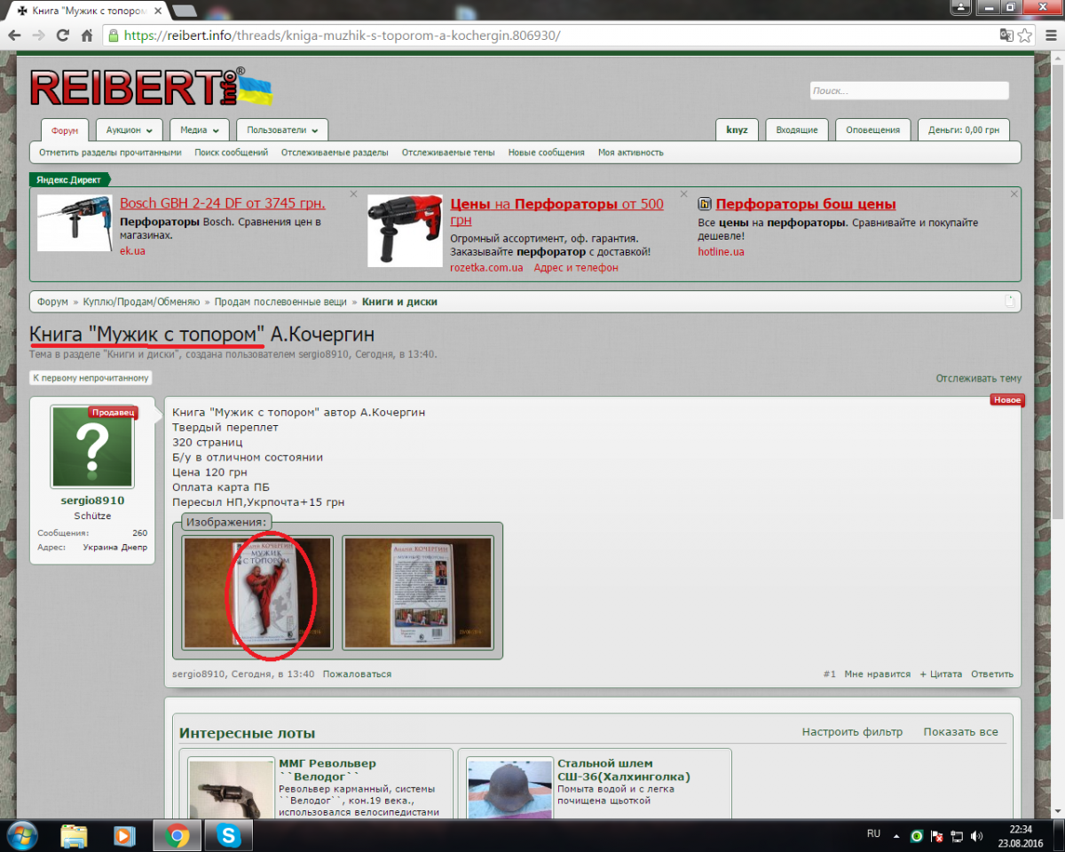Open the Chrome hamburger menu
This screenshot has width=1065, height=852.
pyautogui.click(x=1048, y=35)
